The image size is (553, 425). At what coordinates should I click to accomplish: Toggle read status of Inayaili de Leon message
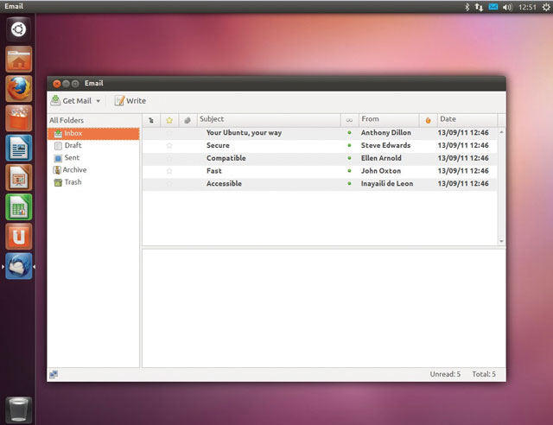pyautogui.click(x=349, y=183)
